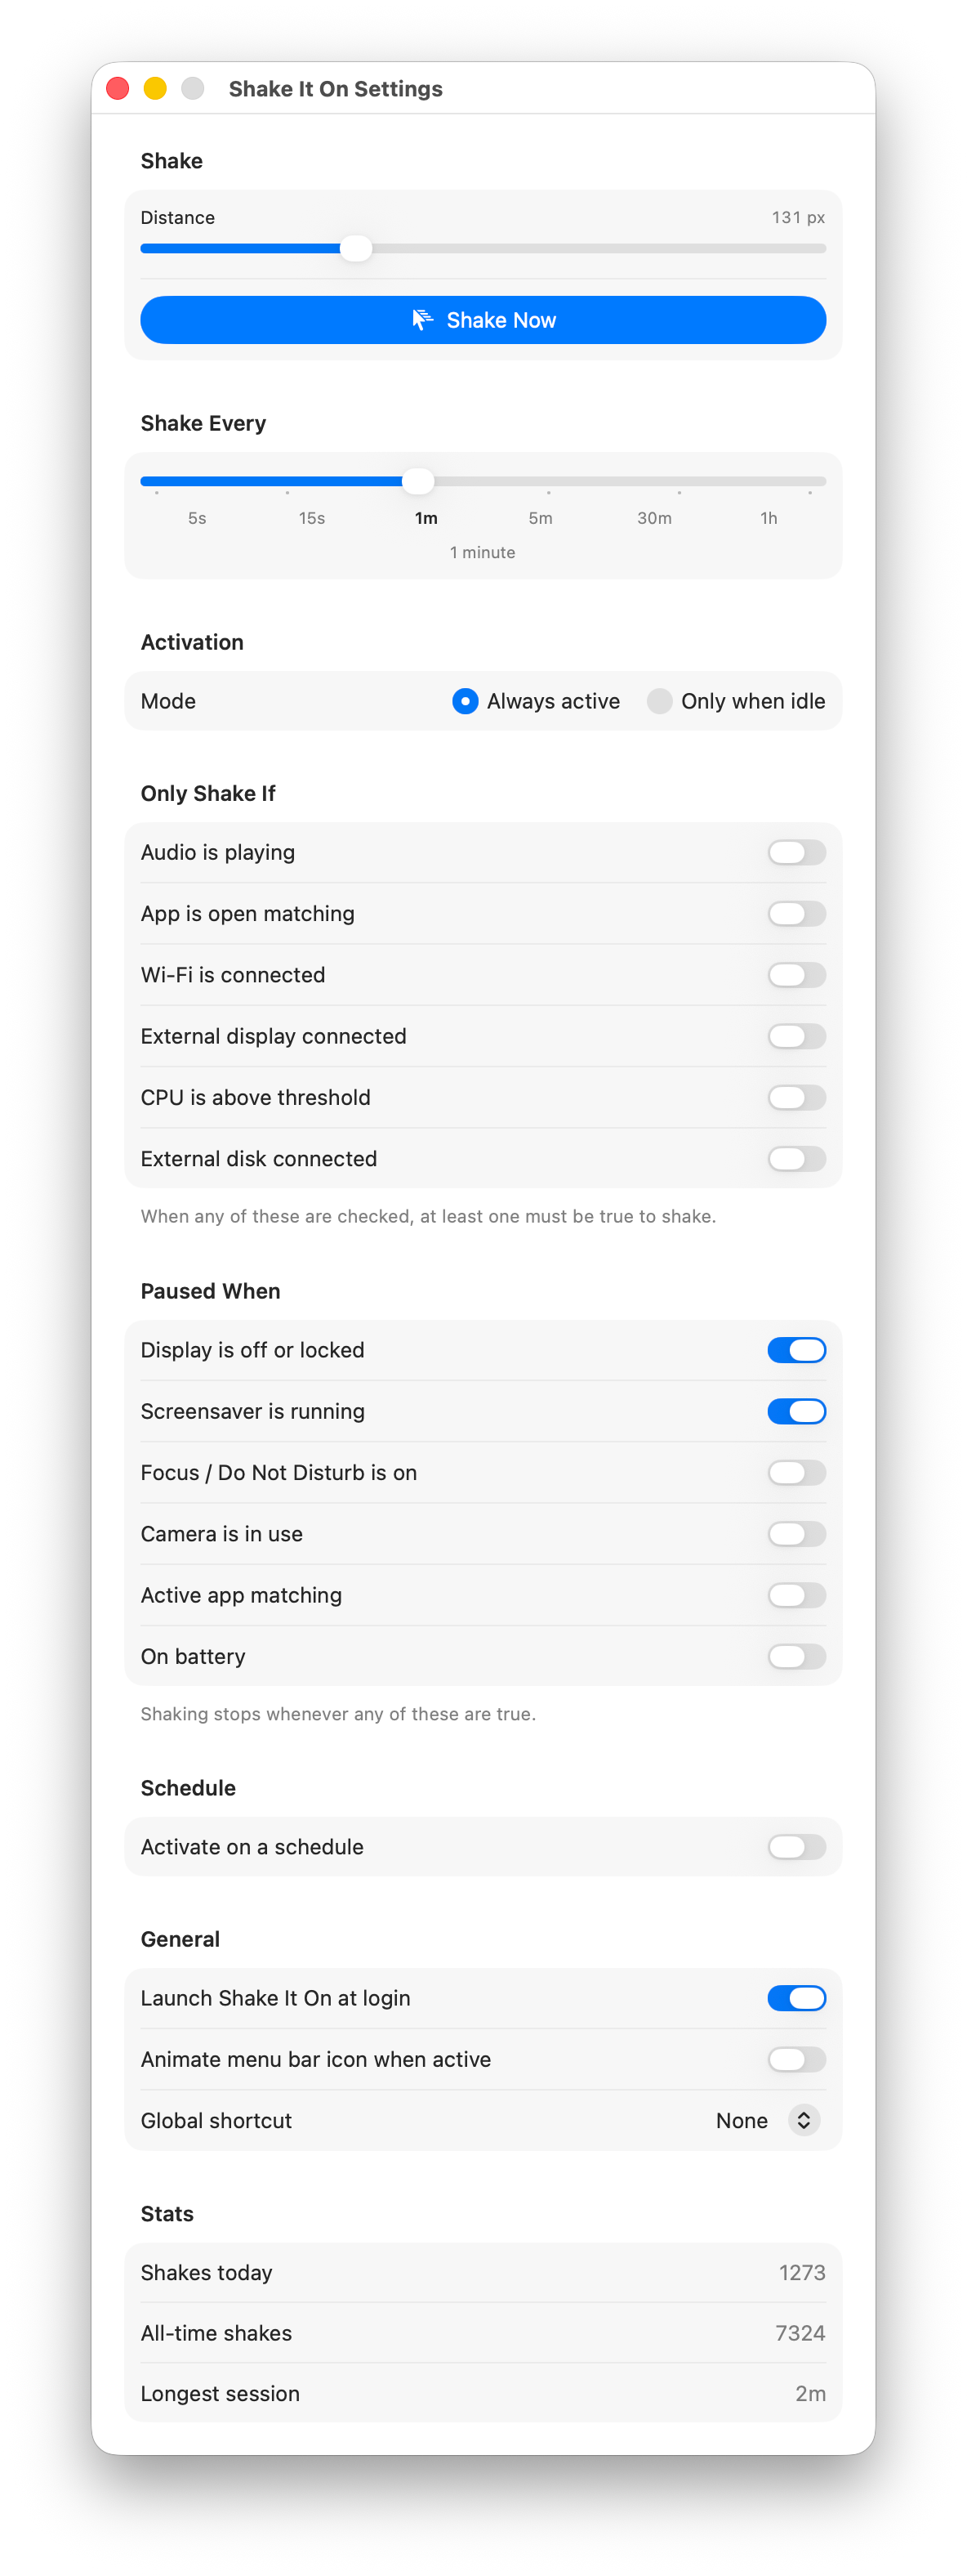Viewport: 967px width, 2576px height.
Task: Enable the Focus / Do Not Disturb pause
Action: pos(796,1472)
